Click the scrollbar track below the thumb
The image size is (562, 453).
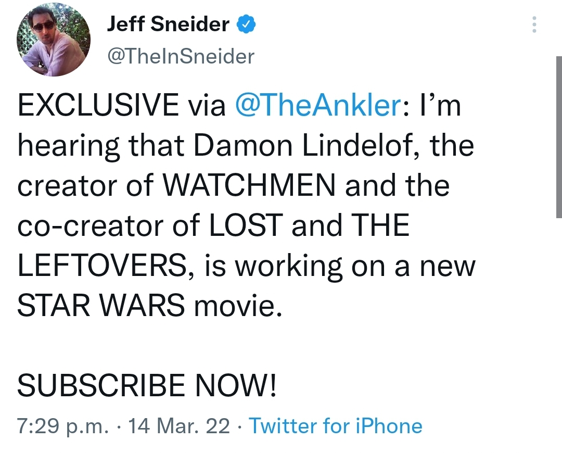[x=559, y=334]
